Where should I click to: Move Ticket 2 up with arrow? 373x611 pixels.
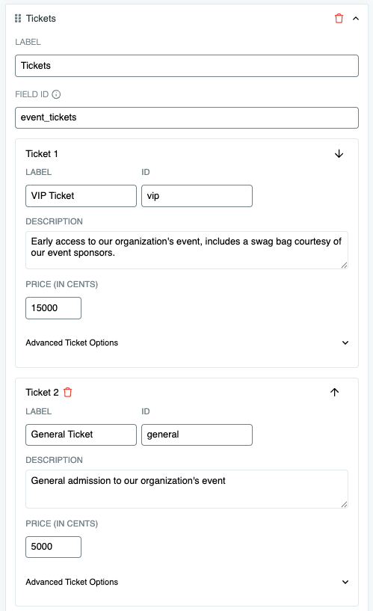pyautogui.click(x=334, y=392)
